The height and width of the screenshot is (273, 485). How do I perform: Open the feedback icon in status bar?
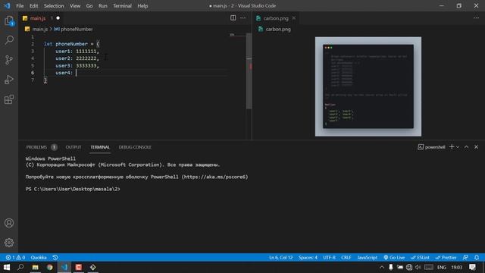465,258
